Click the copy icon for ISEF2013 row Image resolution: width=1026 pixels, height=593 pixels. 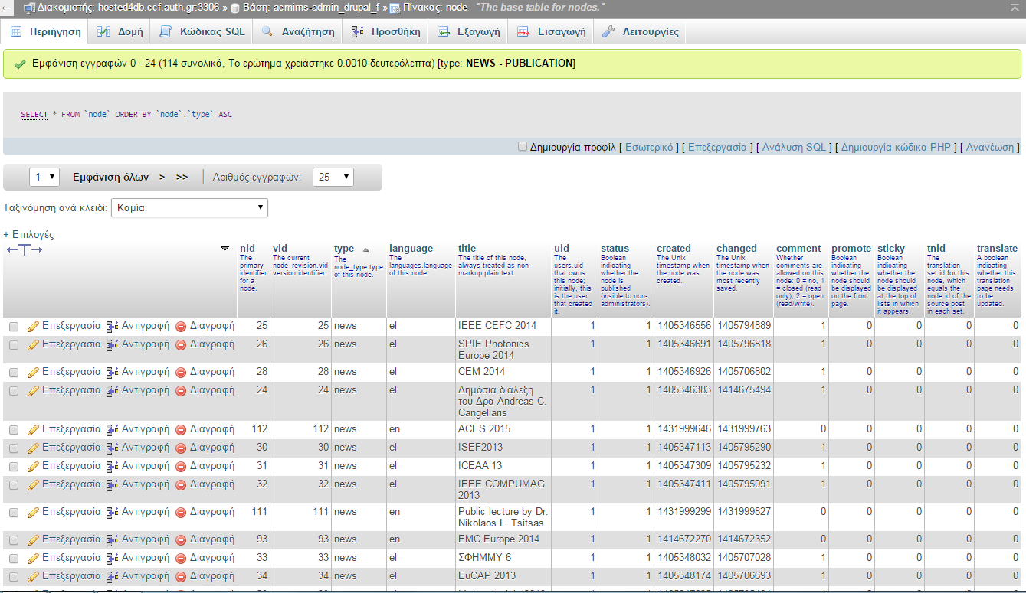click(112, 448)
